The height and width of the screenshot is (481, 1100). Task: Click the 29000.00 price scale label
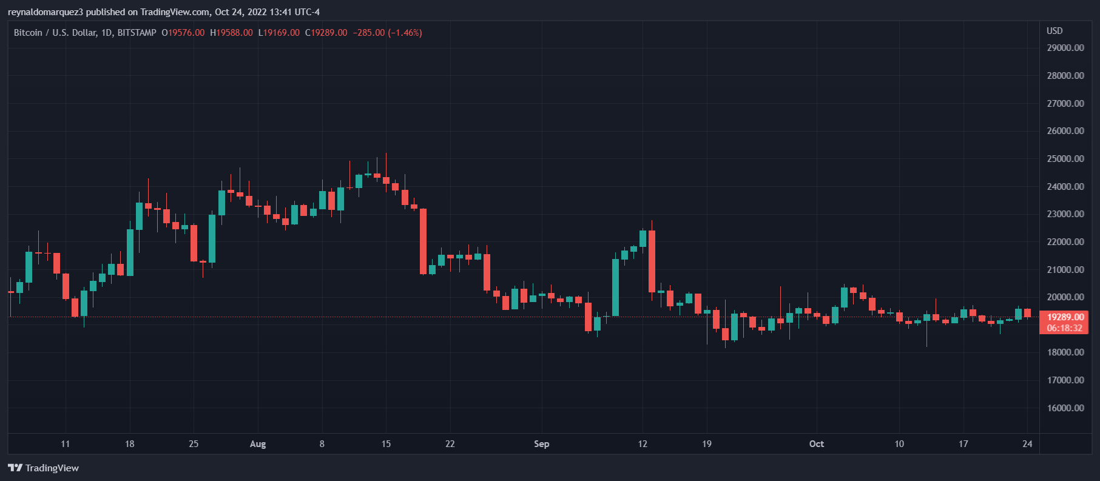[1065, 48]
